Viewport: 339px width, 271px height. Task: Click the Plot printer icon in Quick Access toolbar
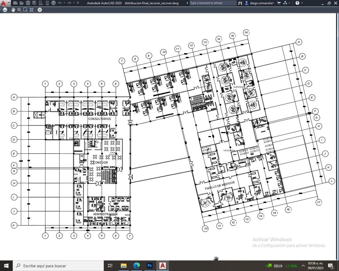pyautogui.click(x=53, y=3)
